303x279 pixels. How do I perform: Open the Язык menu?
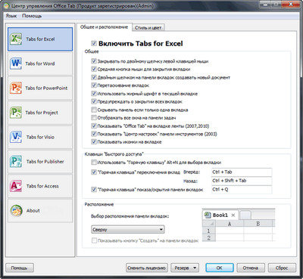point(11,16)
